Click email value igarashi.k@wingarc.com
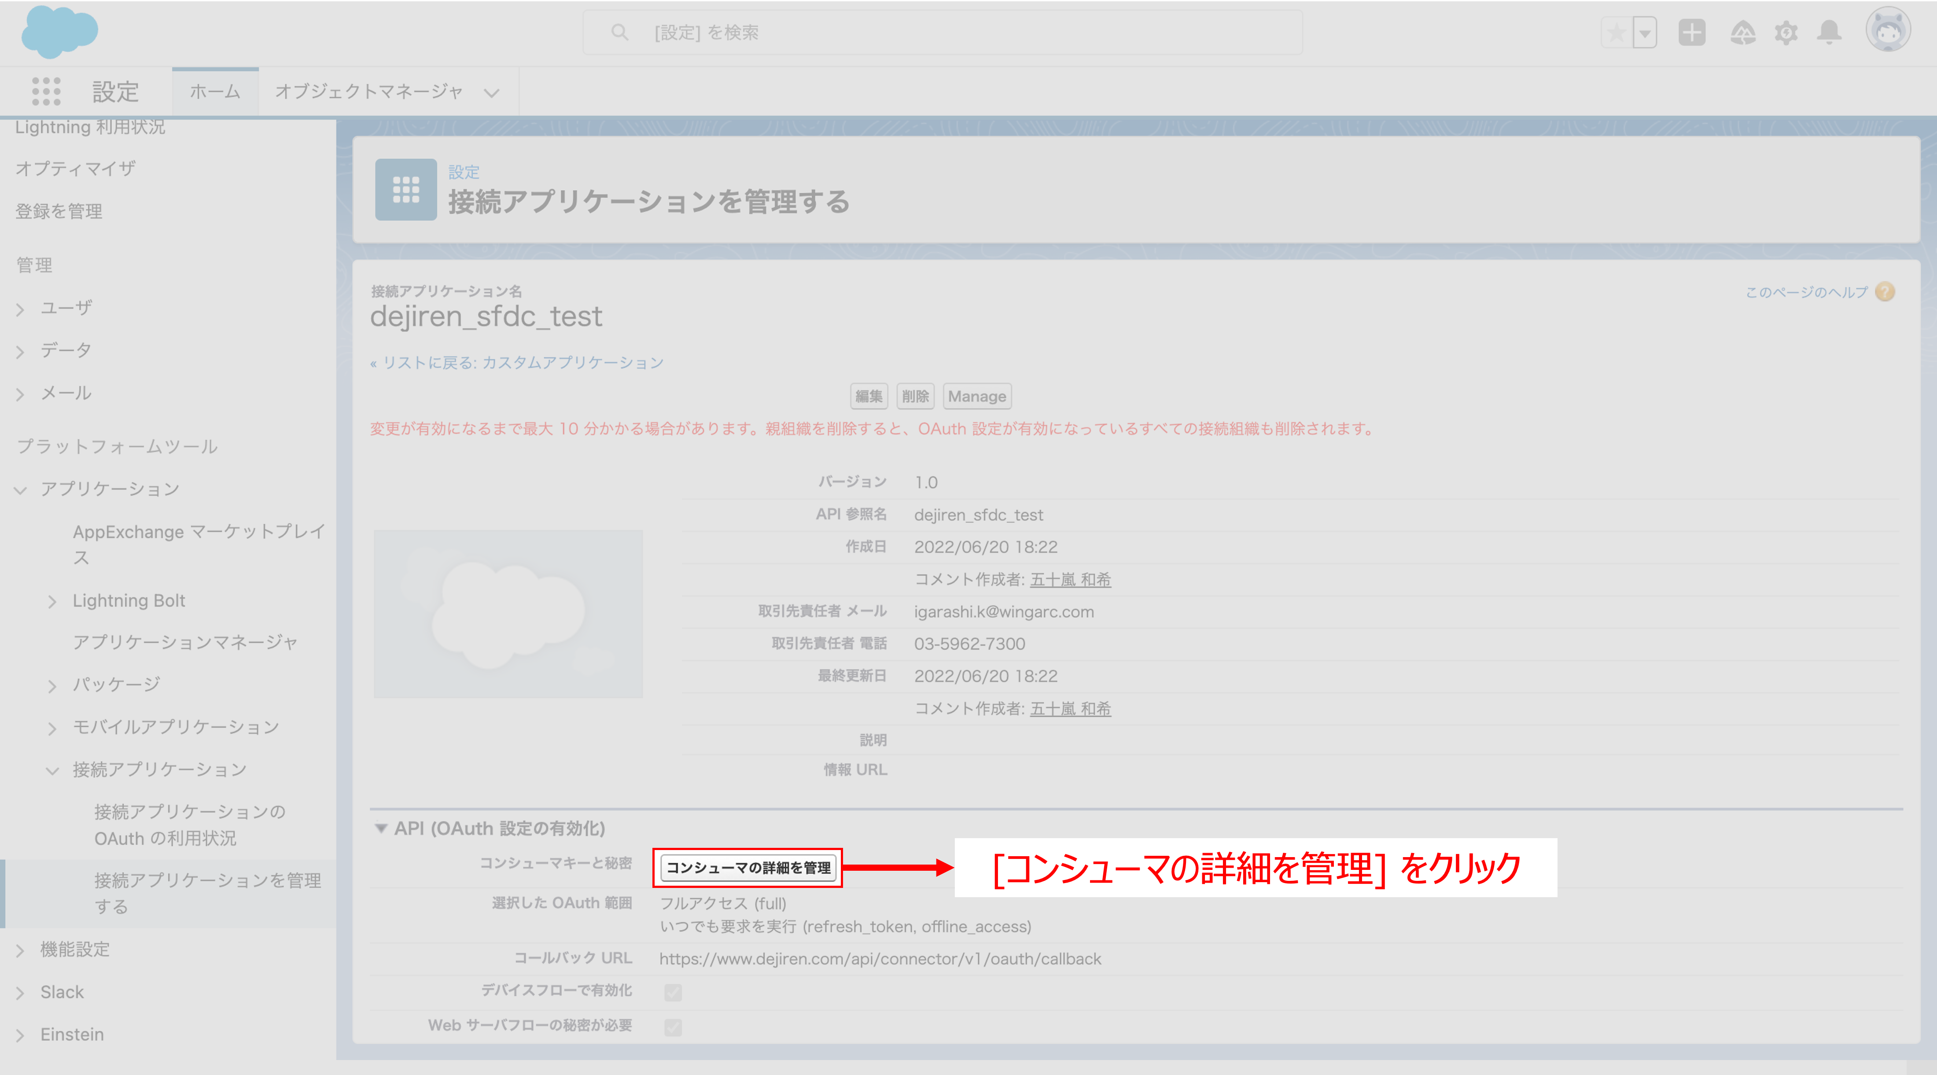Screen dimensions: 1937x1075 coord(1004,612)
